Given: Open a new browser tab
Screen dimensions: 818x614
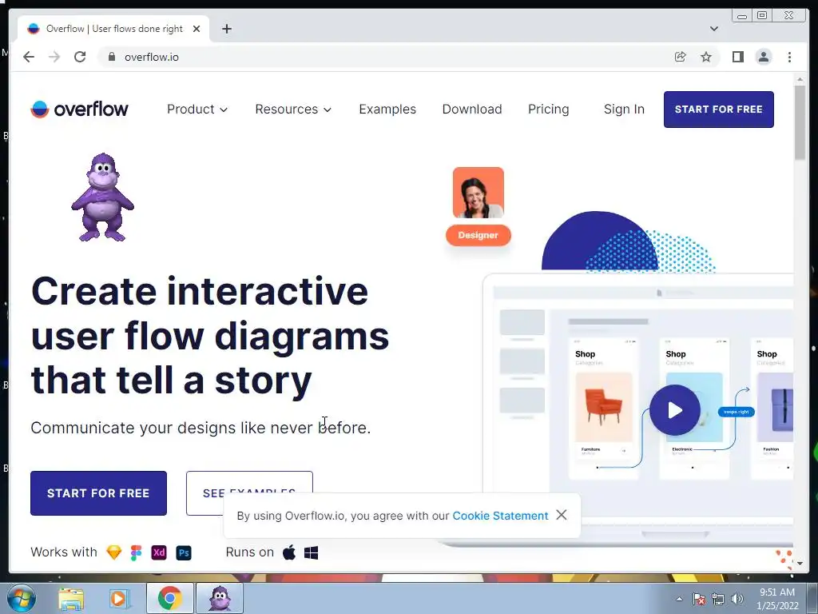Looking at the screenshot, I should (x=226, y=29).
